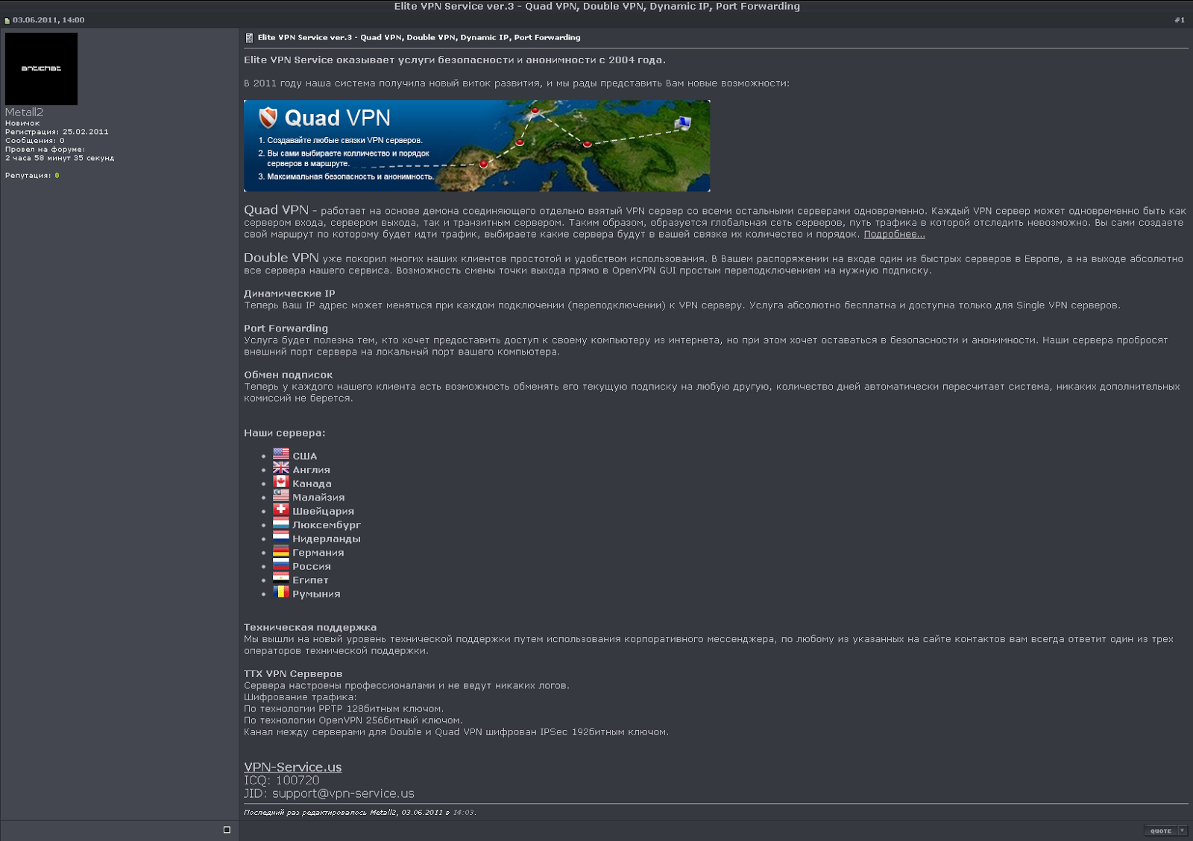Click the Quad VPN banner image

click(x=476, y=146)
